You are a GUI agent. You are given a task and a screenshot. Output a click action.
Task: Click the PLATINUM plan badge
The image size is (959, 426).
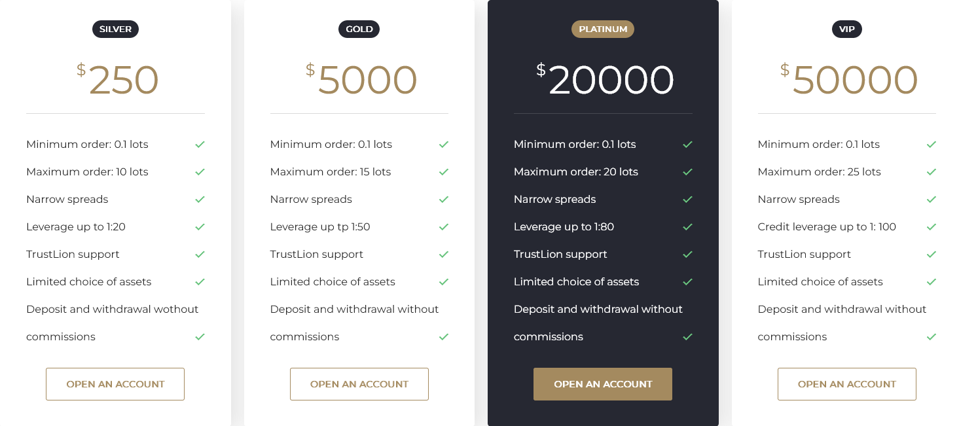point(603,29)
